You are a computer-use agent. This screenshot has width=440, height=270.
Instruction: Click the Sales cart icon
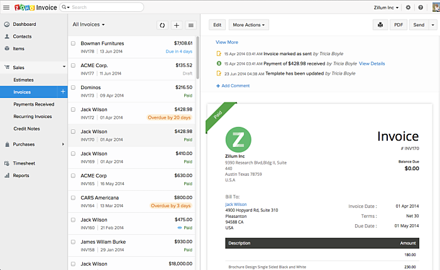point(7,67)
